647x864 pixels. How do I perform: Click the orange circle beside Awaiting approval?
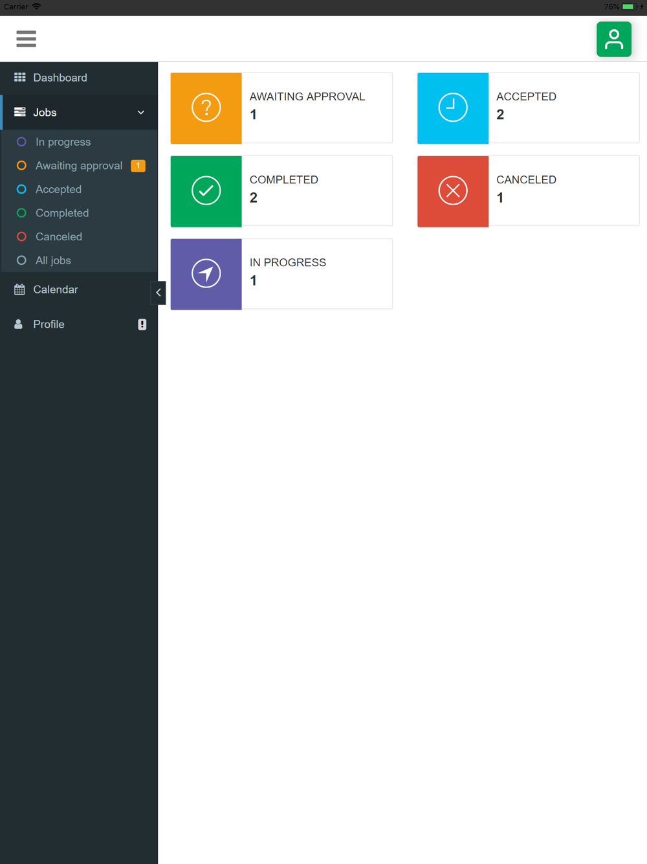coord(21,166)
